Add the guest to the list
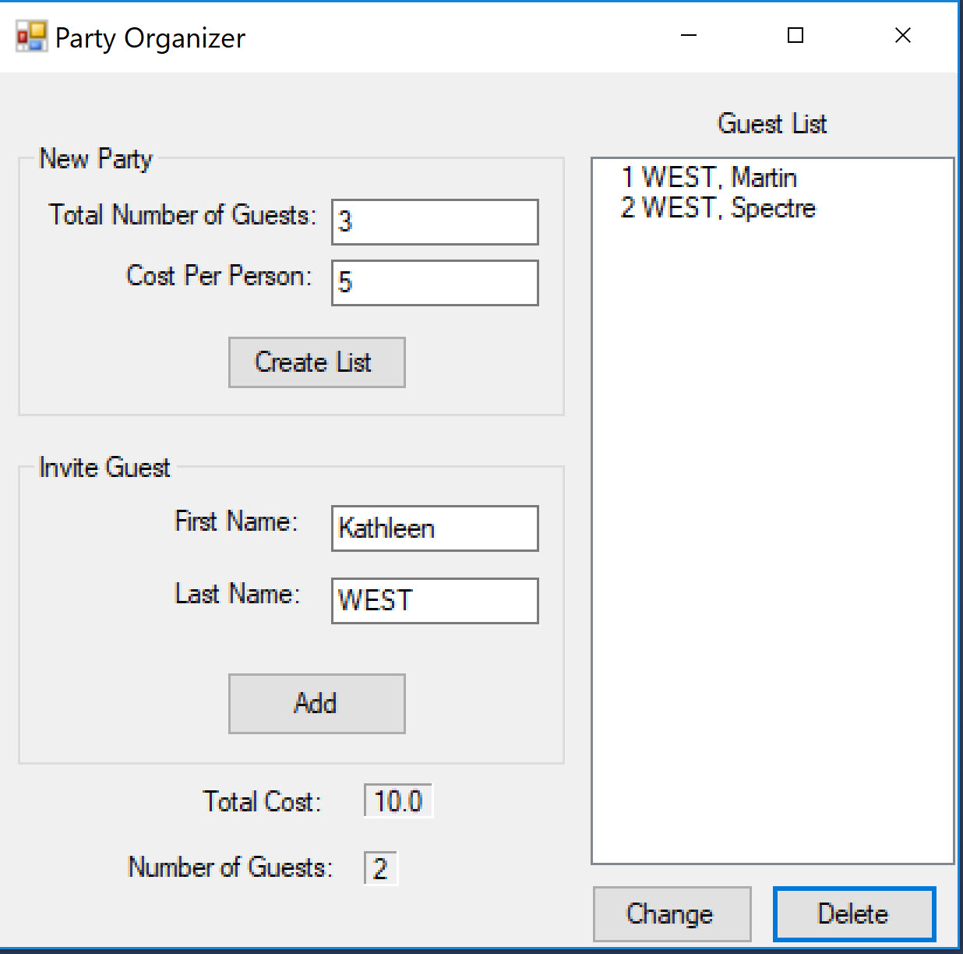 (317, 704)
